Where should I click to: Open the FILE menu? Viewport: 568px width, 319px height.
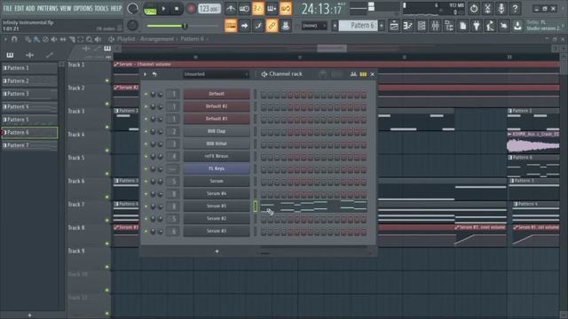(x=7, y=8)
